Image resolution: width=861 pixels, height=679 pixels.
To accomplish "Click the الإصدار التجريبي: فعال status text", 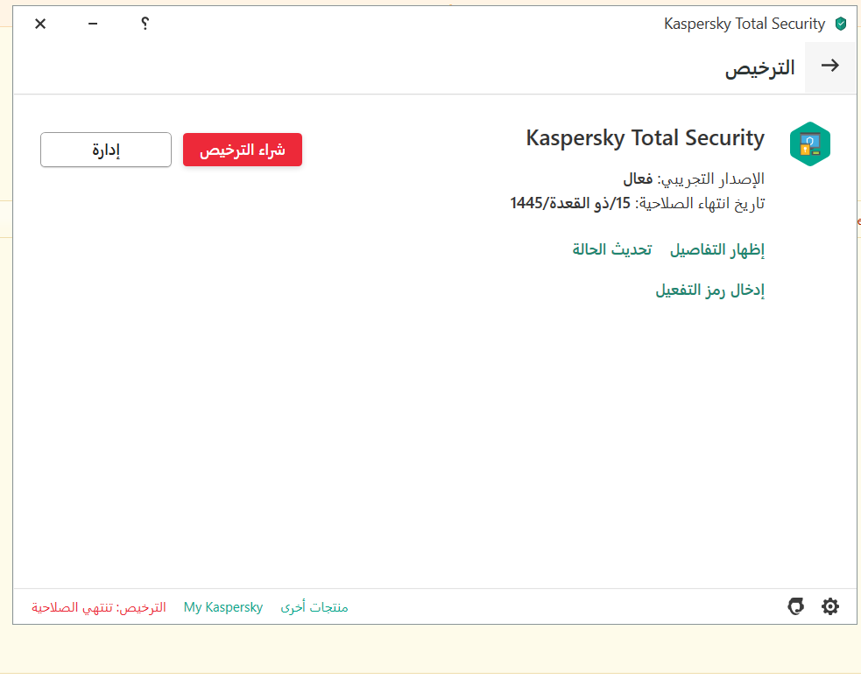I will click(694, 179).
